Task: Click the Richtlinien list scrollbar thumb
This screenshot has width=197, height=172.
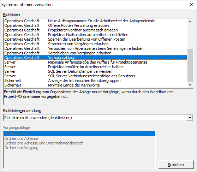Action: [x=190, y=65]
